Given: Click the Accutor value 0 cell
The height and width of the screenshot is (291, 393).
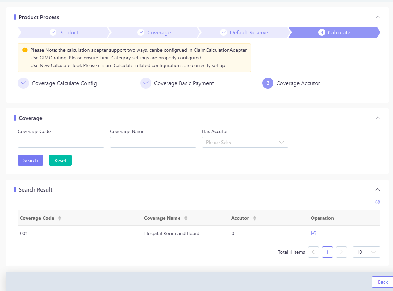Looking at the screenshot, I should [233, 233].
